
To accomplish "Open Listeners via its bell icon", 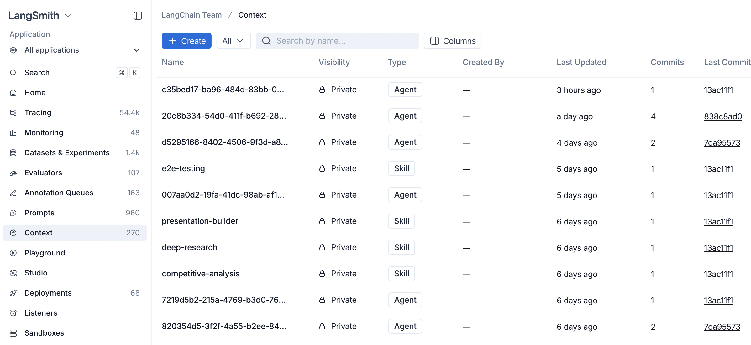I will 13,313.
